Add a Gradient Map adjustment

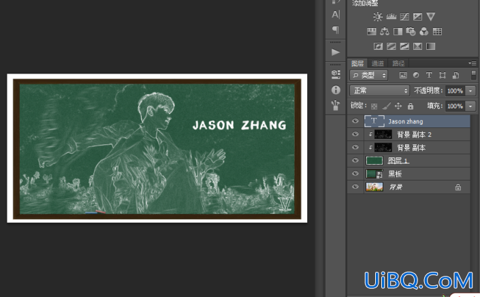coord(431,46)
